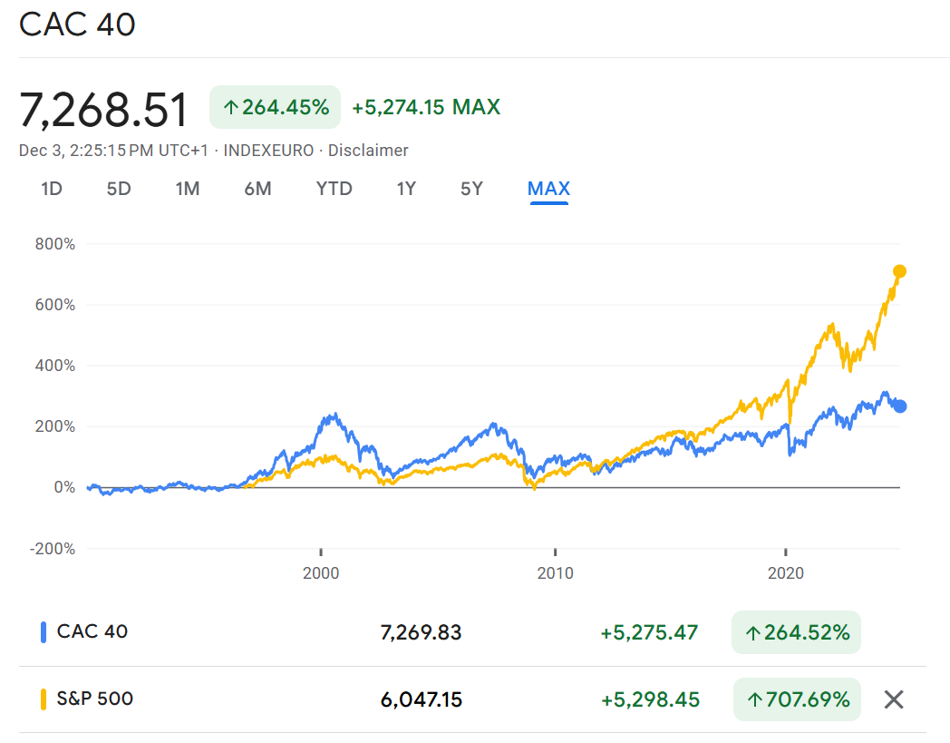
Task: Click the blue CAC 40 endpoint dot
Action: click(899, 406)
